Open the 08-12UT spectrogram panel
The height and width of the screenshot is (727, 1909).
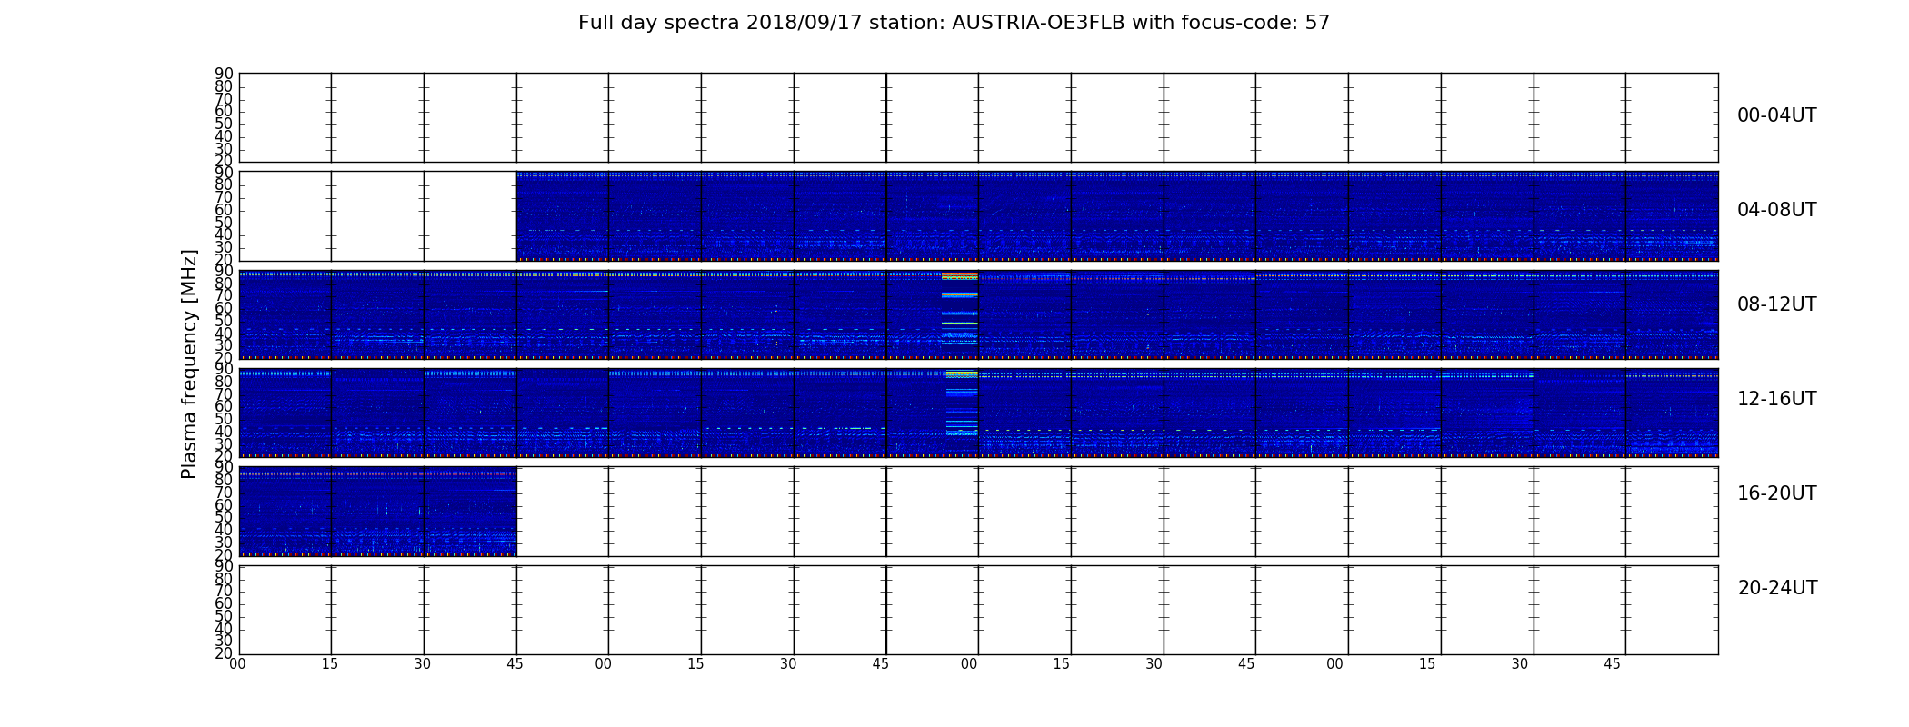(x=978, y=314)
